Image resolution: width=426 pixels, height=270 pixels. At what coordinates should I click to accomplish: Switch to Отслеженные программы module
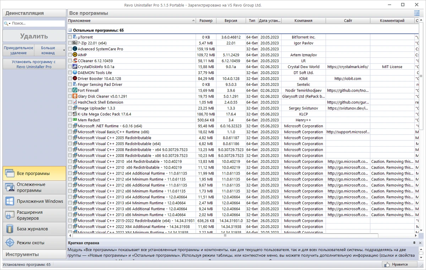34,187
